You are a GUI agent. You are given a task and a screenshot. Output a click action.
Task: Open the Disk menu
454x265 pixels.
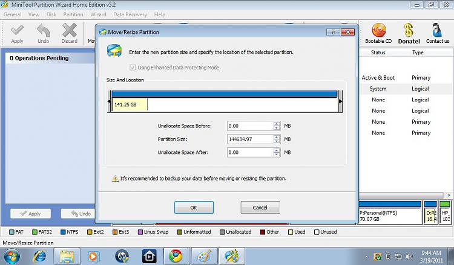(51, 14)
